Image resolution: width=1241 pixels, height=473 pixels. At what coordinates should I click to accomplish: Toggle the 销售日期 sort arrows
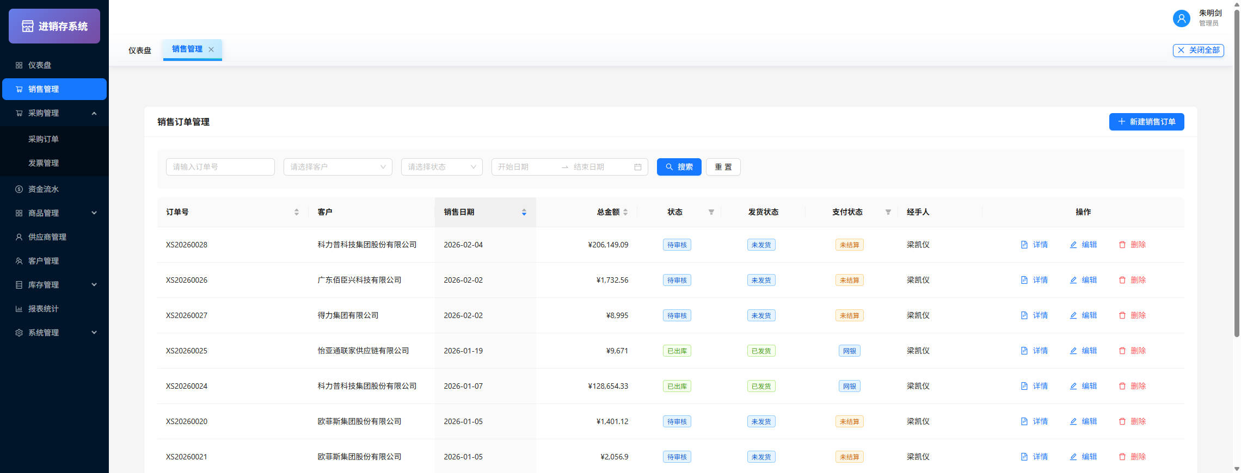coord(524,212)
